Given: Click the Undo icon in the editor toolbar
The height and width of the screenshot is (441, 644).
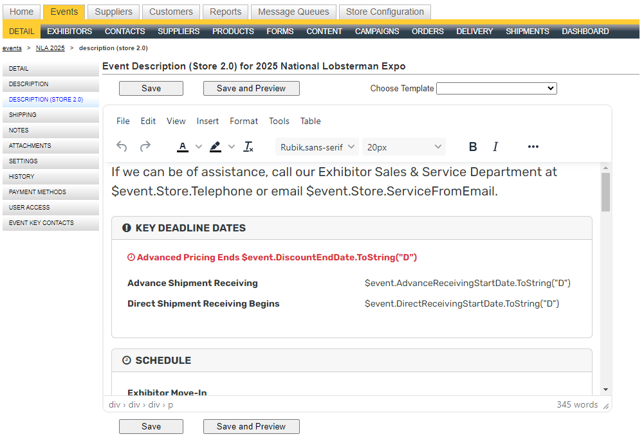Looking at the screenshot, I should pos(122,147).
